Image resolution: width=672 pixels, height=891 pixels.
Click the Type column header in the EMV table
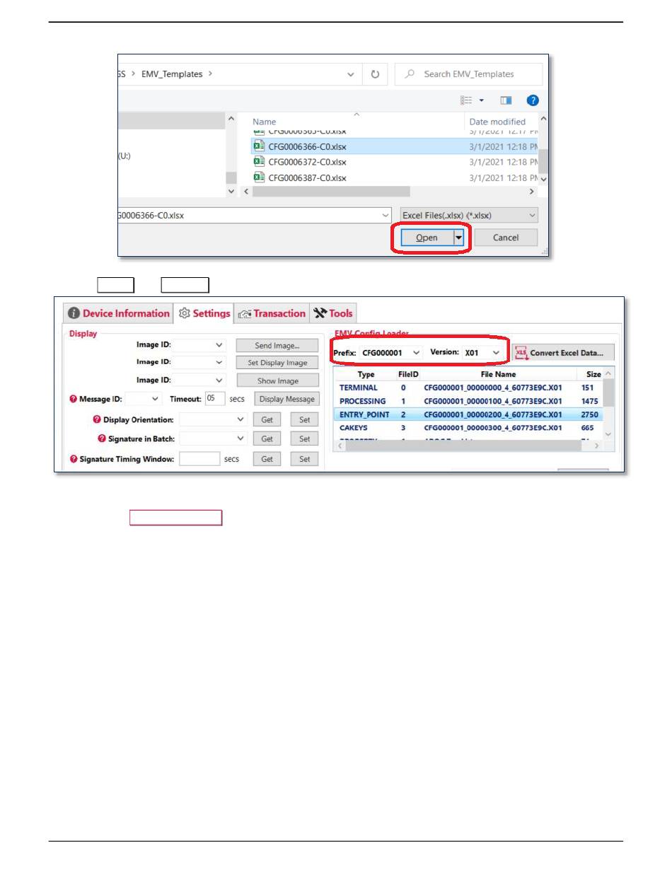pos(366,374)
